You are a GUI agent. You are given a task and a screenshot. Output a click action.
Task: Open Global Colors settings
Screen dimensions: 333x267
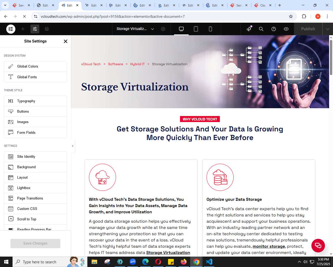(35, 66)
